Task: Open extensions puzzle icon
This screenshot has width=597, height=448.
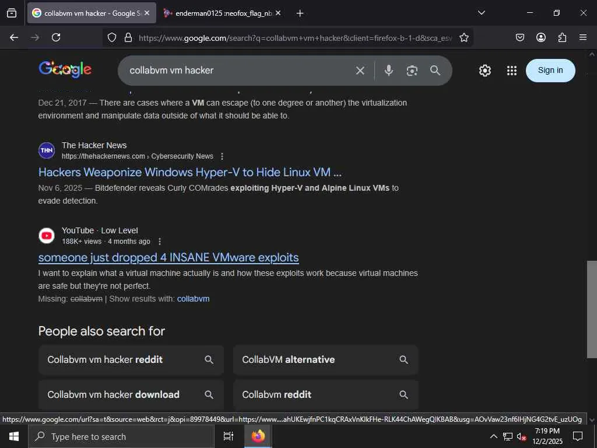Action: pyautogui.click(x=562, y=37)
